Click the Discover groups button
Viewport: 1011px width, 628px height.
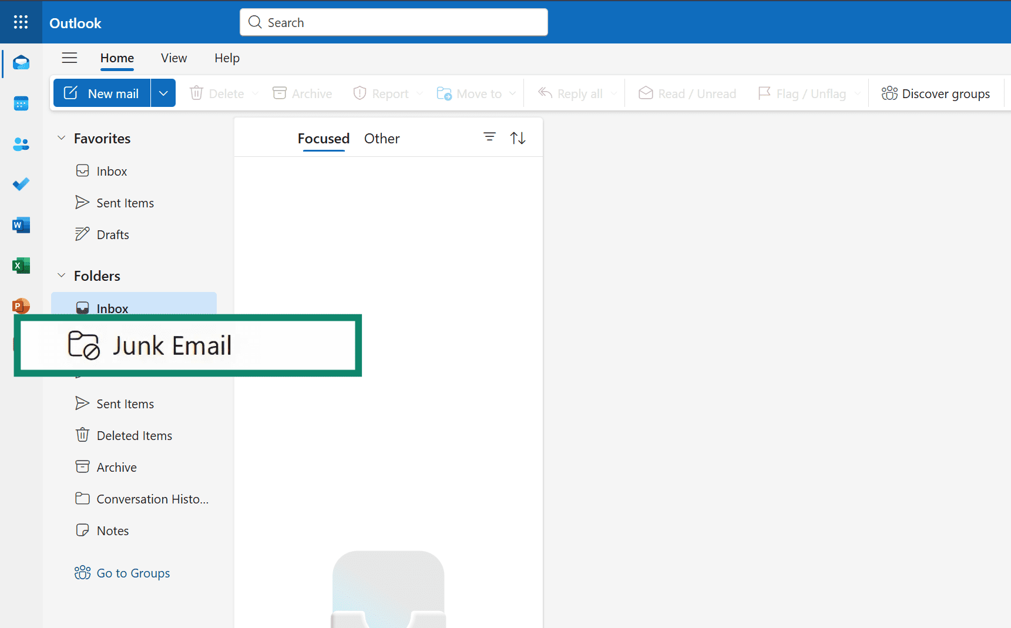pos(936,93)
